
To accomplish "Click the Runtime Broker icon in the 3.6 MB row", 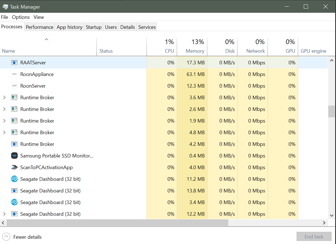I will [x=14, y=98].
